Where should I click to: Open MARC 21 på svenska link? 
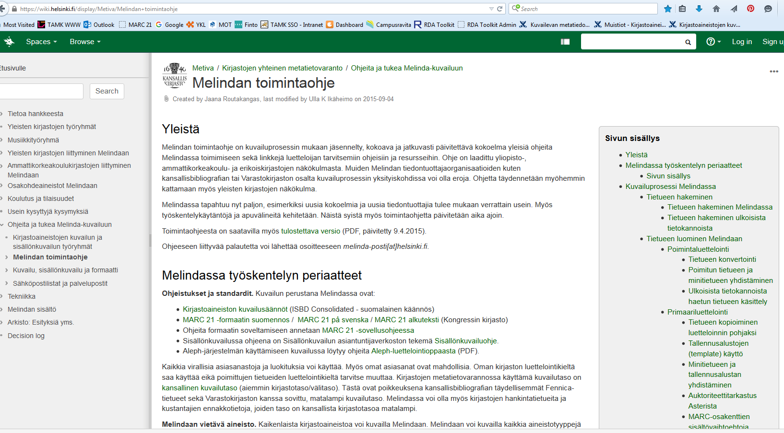point(333,320)
